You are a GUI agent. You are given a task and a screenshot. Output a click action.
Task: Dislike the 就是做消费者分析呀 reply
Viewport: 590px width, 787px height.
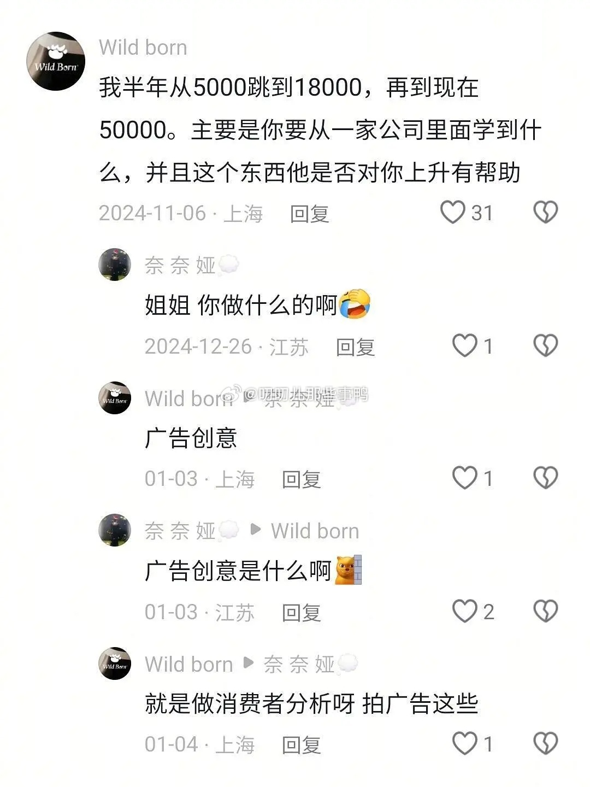[x=545, y=743]
